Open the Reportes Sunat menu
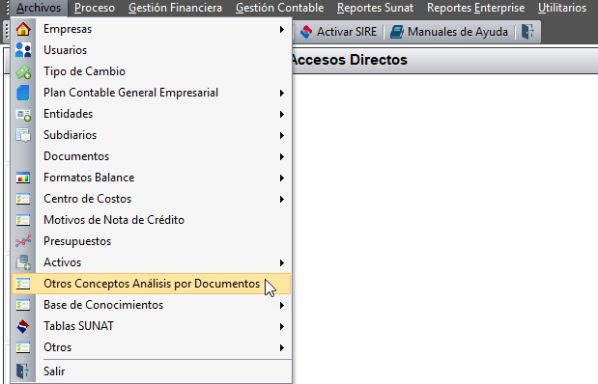 click(x=375, y=8)
